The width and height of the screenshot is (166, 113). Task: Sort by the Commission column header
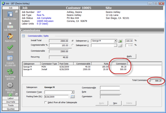pyautogui.click(x=118, y=64)
